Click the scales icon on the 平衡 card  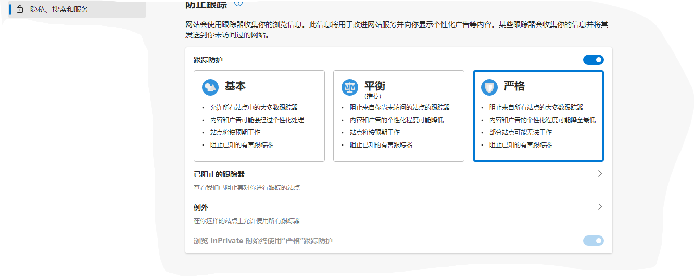point(350,87)
